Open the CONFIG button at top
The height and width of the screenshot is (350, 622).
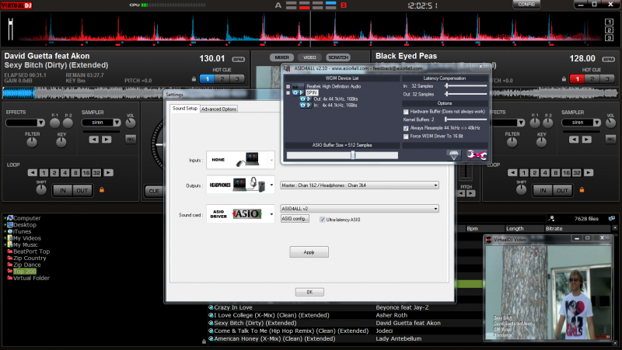point(526,5)
